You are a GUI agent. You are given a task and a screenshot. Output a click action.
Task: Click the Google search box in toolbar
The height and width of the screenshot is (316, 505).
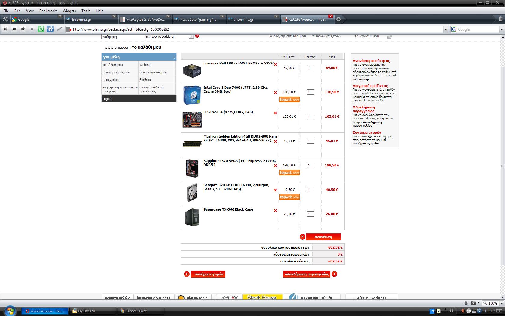tap(478, 29)
